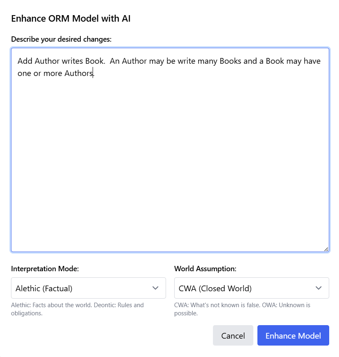Expand the World Assumption chevron icon
The height and width of the screenshot is (357, 339).
click(x=319, y=288)
